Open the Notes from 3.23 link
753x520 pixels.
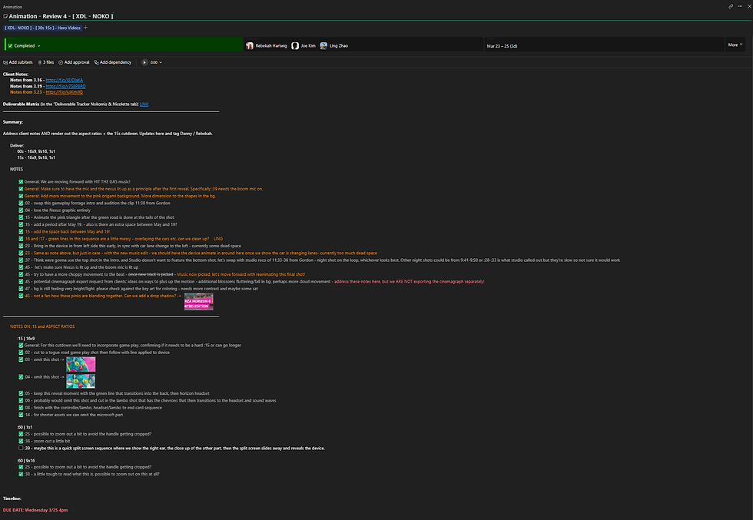(x=65, y=92)
